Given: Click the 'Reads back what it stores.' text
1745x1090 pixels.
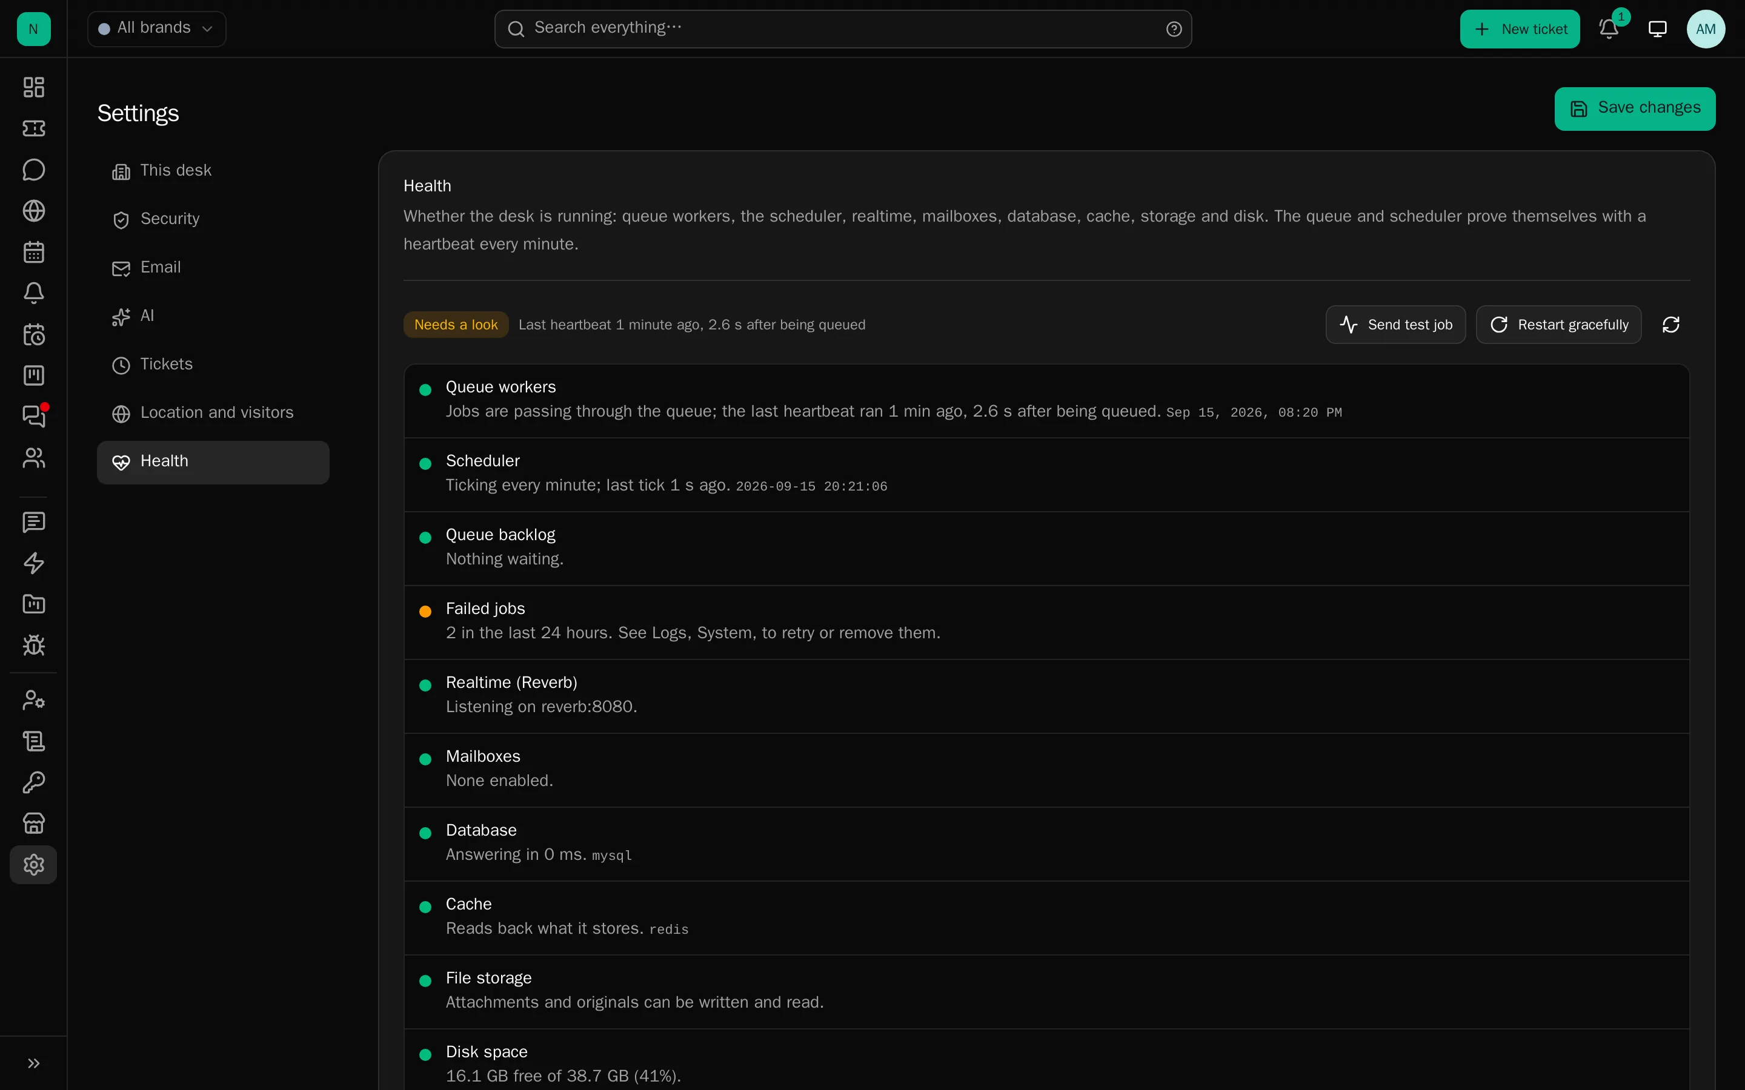Looking at the screenshot, I should (545, 928).
